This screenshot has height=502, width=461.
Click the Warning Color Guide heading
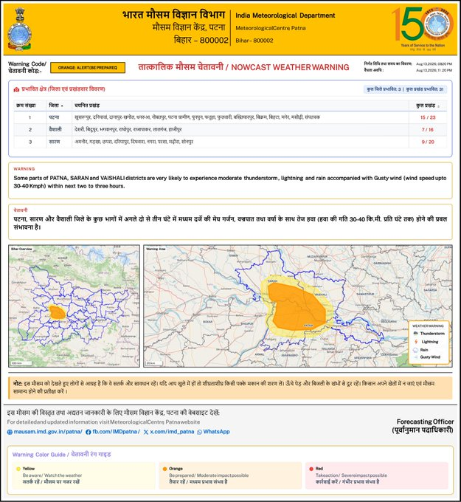pos(62,454)
